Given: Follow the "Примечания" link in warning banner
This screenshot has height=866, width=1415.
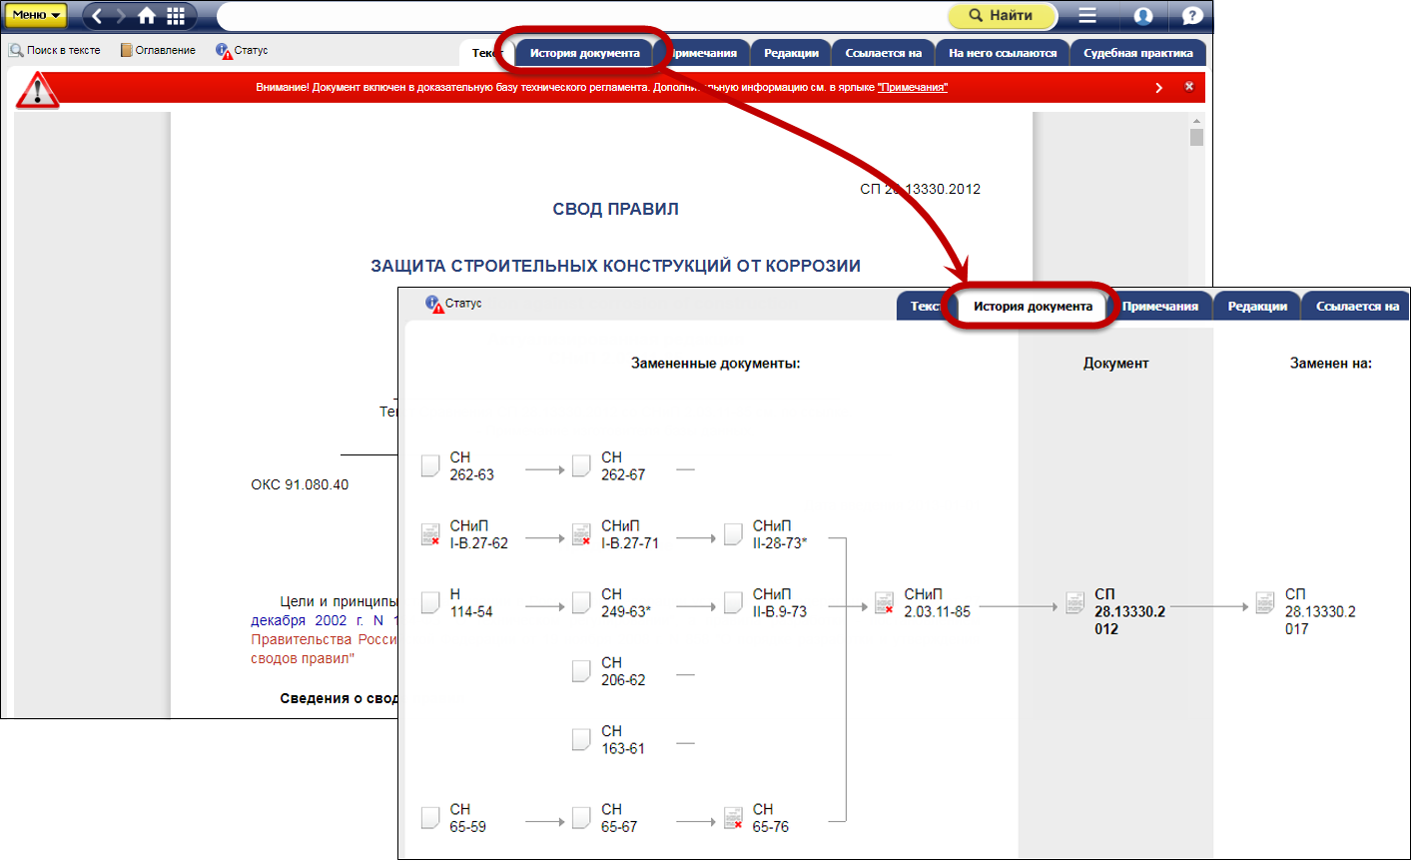Looking at the screenshot, I should [912, 88].
